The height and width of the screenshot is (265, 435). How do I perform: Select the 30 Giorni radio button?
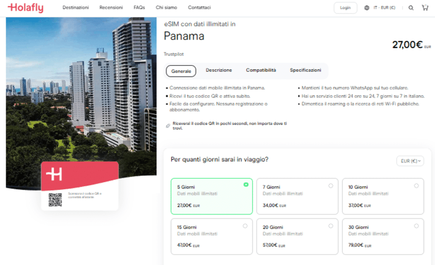[416, 226]
